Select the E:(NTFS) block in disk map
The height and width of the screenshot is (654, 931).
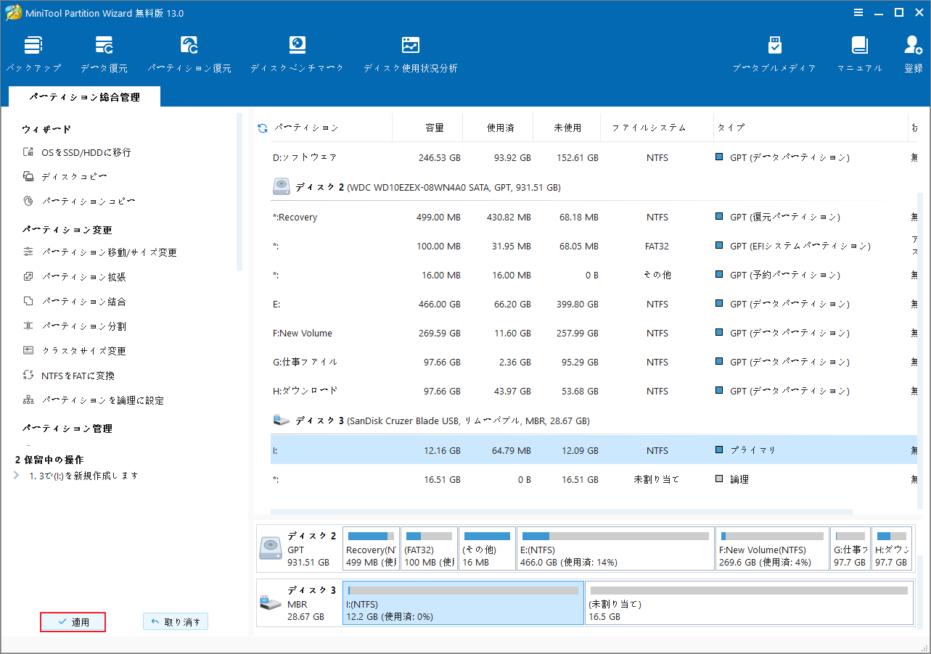pos(615,548)
